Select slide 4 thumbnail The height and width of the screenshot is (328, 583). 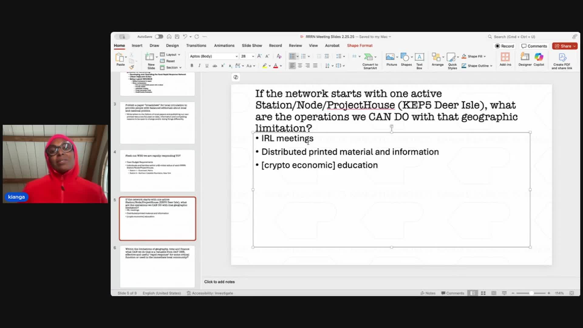[157, 170]
